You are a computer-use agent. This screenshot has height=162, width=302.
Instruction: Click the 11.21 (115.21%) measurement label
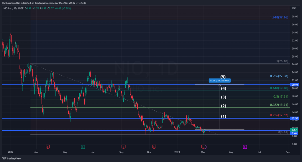tap(219, 81)
